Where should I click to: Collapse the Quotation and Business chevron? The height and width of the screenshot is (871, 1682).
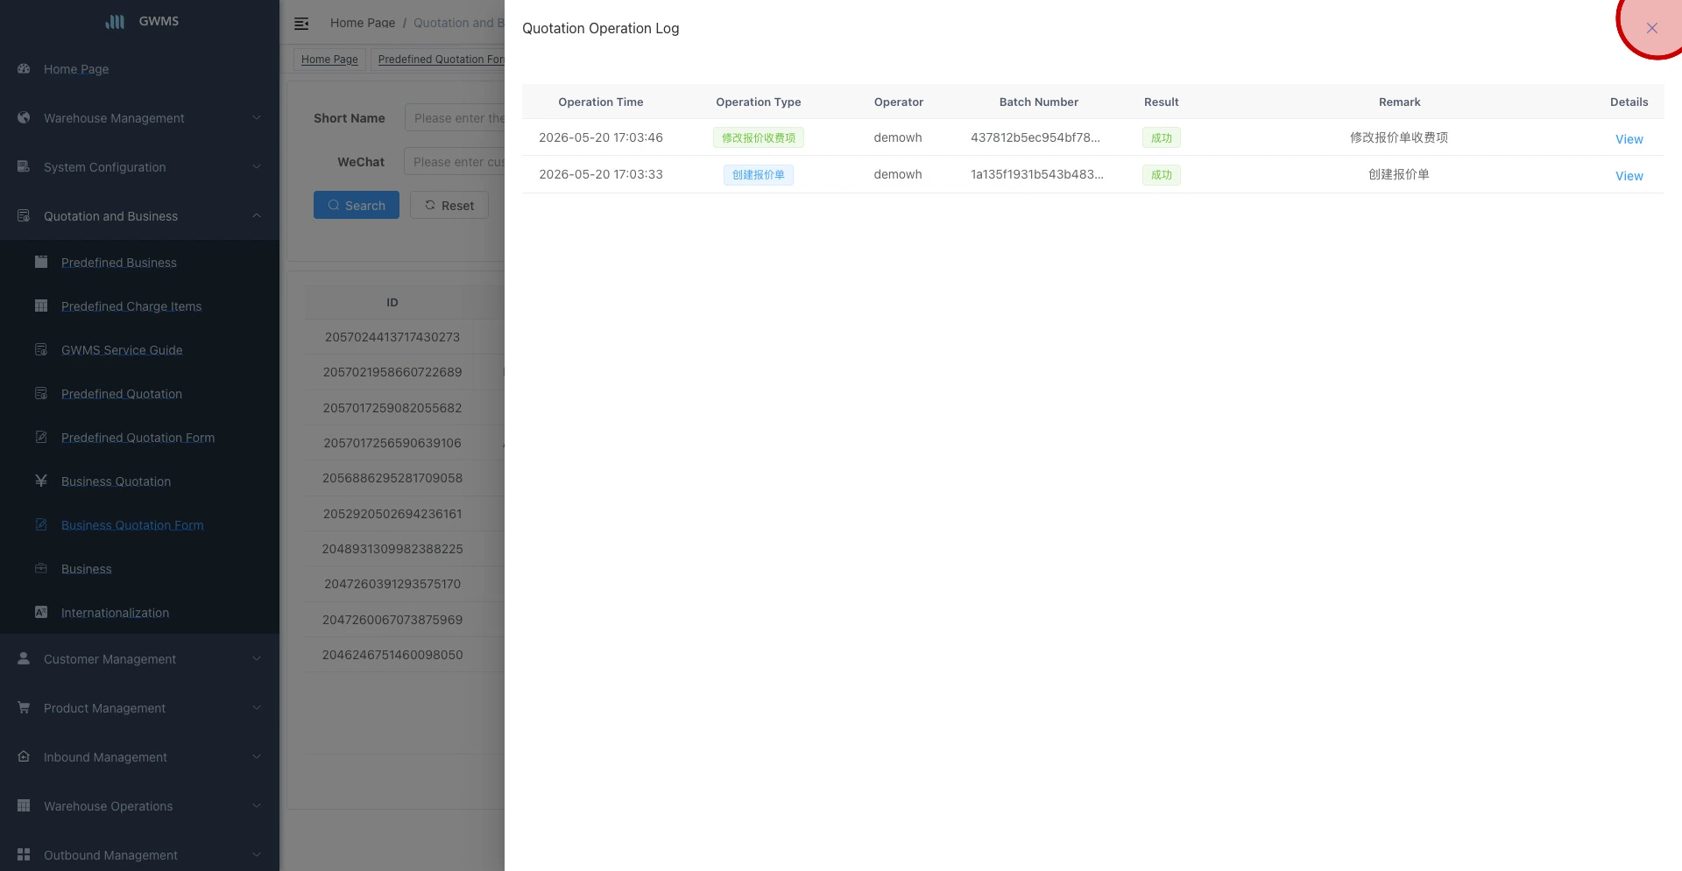257,215
